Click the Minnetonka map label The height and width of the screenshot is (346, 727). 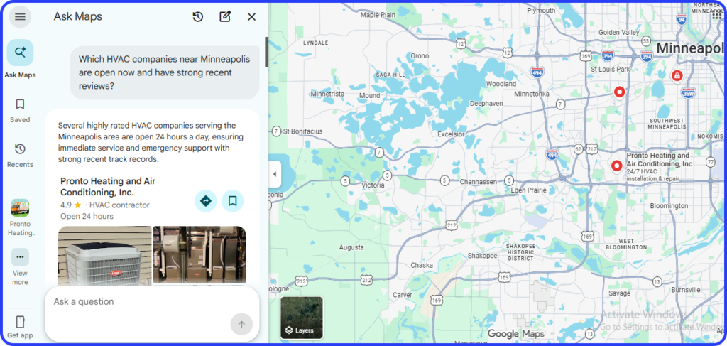pyautogui.click(x=532, y=94)
